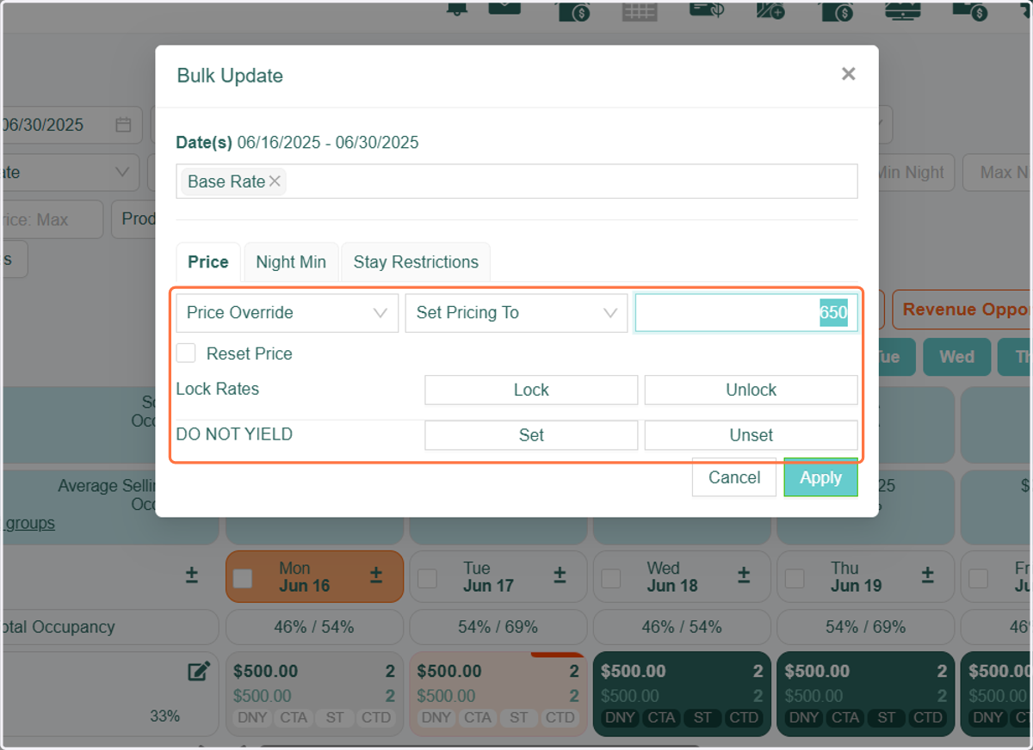Click the 06/30/2025 date field
This screenshot has width=1033, height=750.
click(71, 125)
